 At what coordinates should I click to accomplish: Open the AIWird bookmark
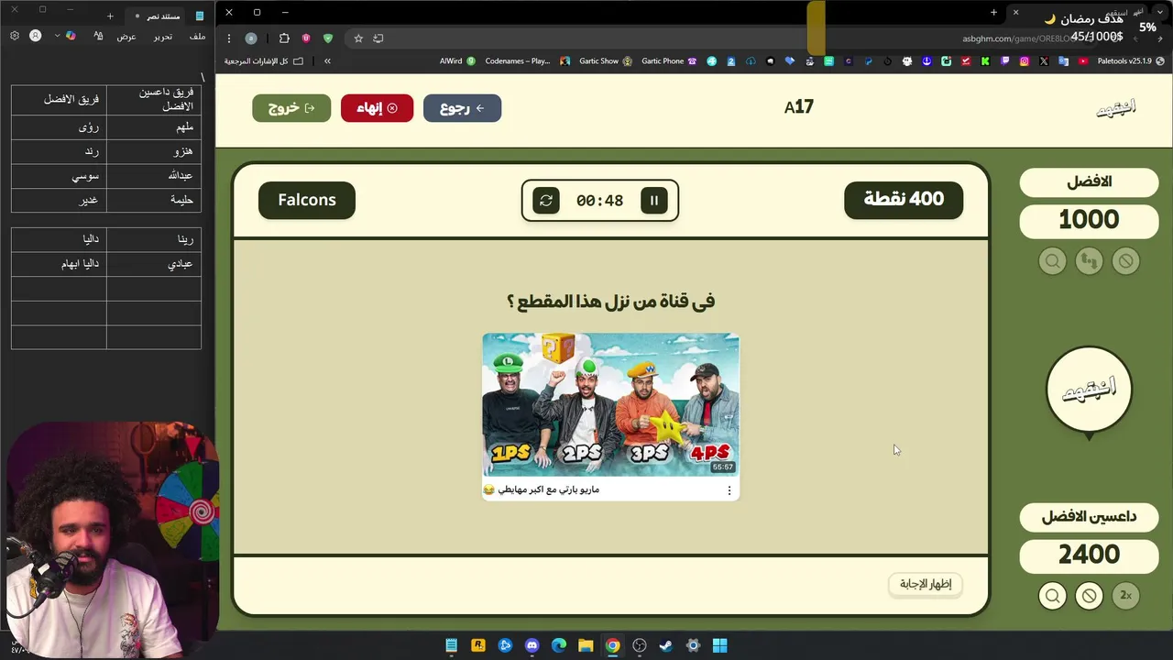pos(457,61)
